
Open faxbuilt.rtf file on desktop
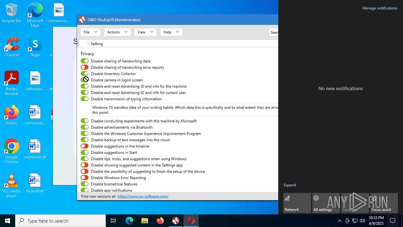pos(35,183)
